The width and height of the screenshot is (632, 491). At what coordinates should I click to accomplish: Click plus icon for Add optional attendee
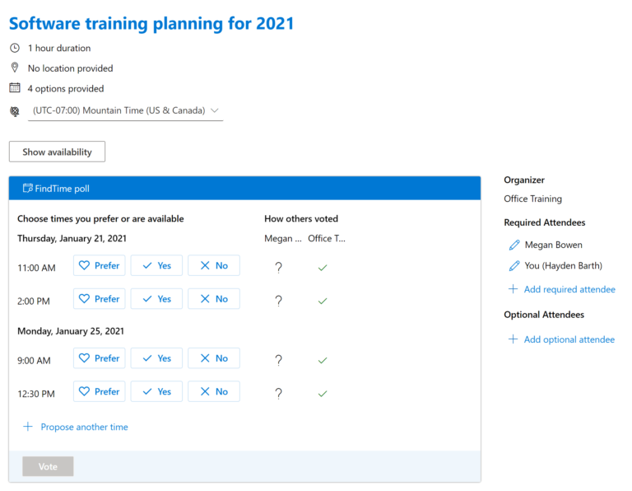point(513,339)
